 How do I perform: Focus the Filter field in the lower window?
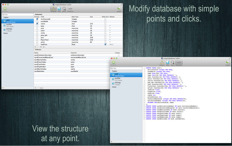coord(126,68)
